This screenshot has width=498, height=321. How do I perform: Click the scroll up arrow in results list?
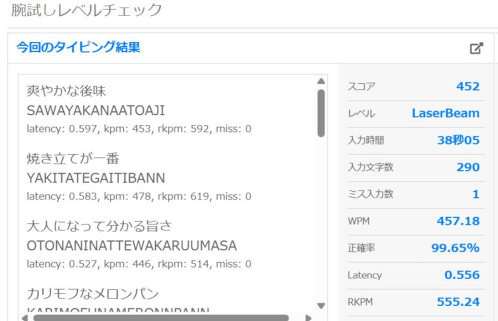point(321,81)
